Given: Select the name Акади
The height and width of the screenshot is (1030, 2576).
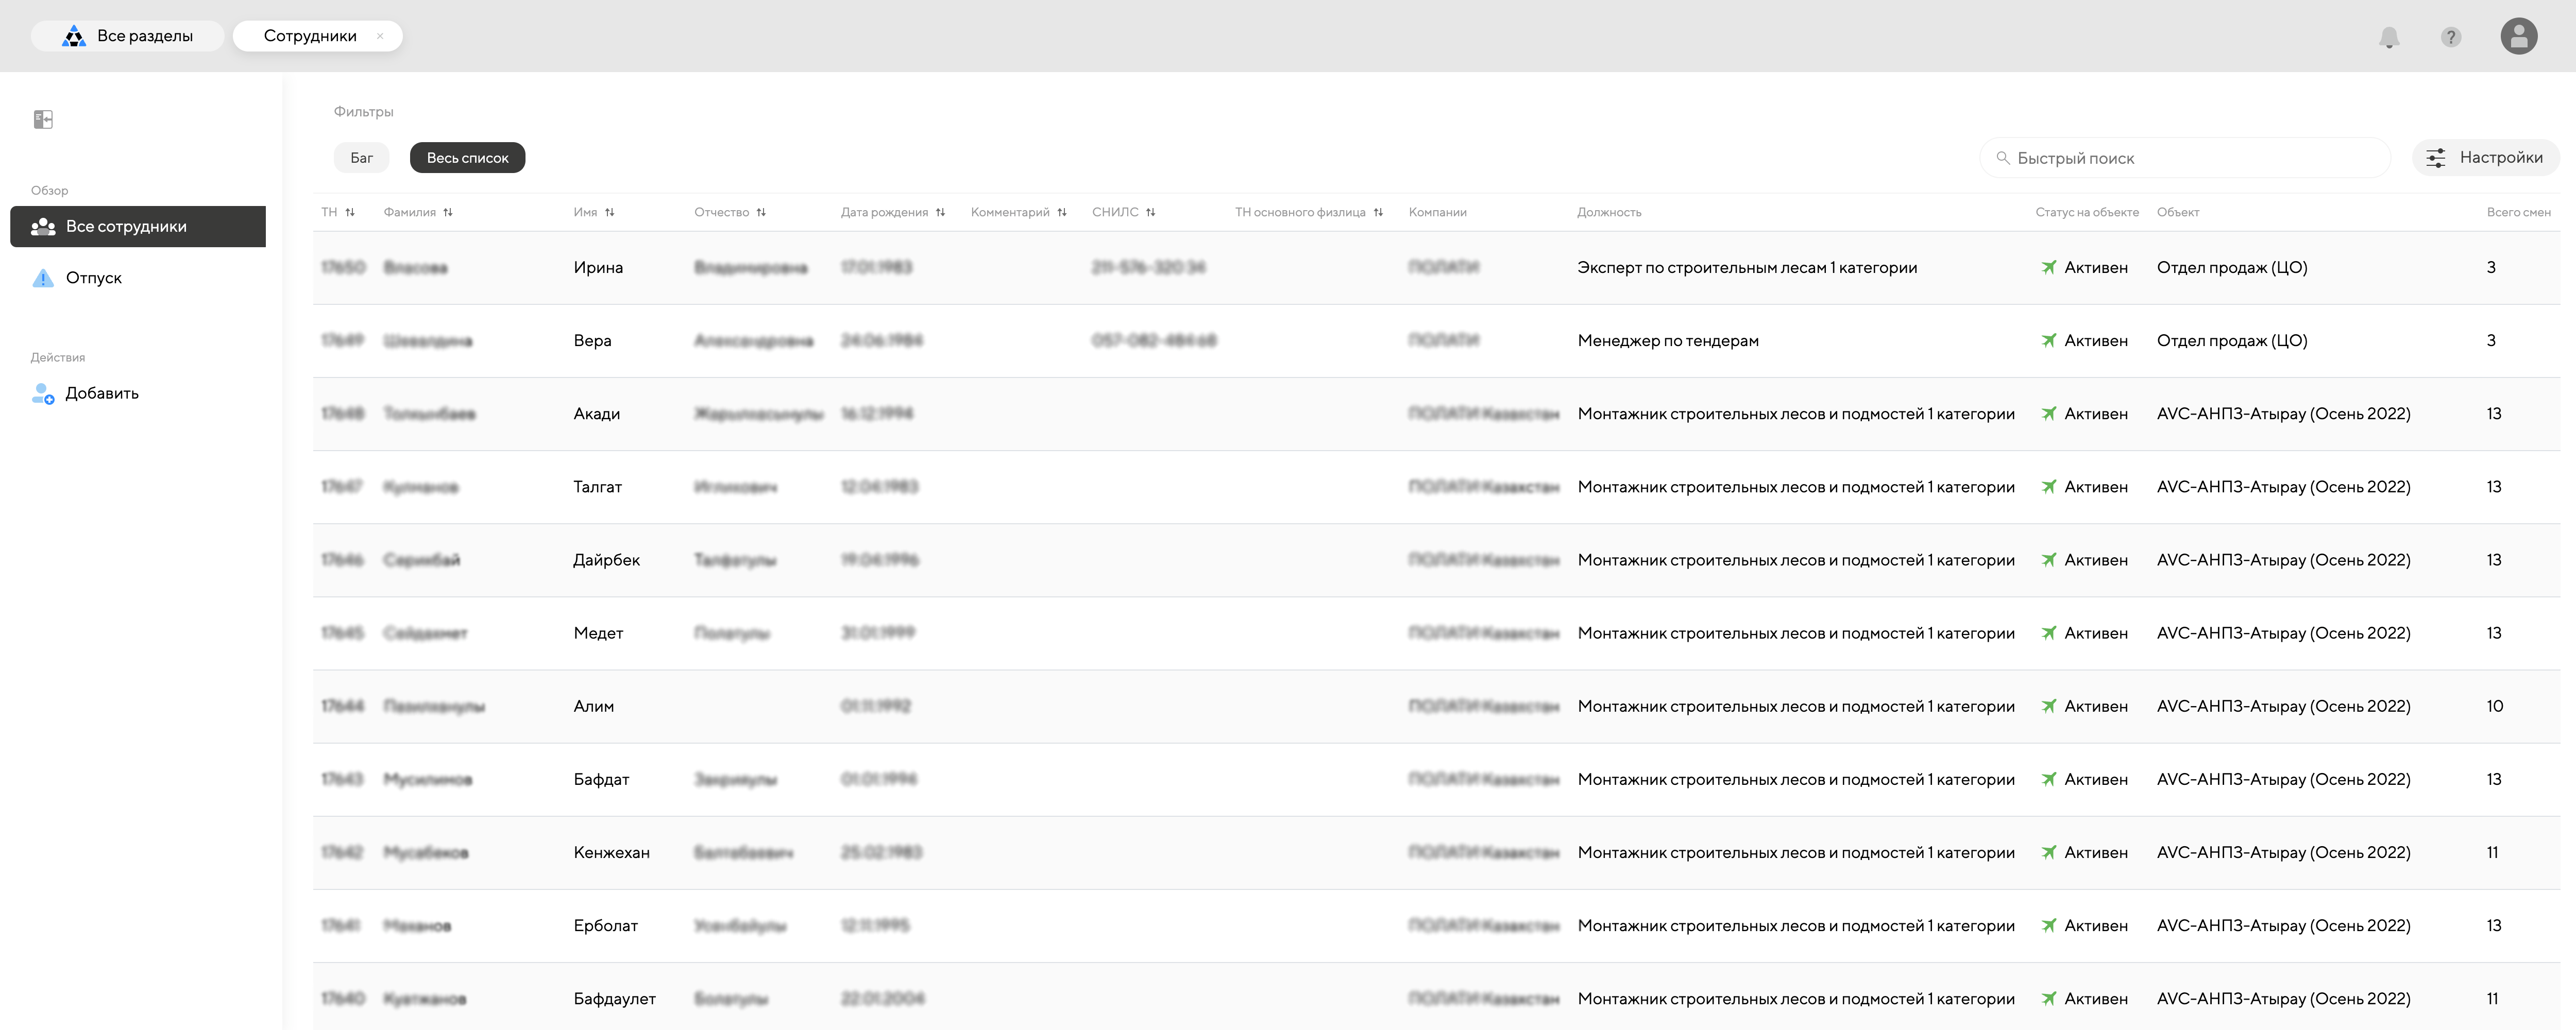Looking at the screenshot, I should 597,413.
